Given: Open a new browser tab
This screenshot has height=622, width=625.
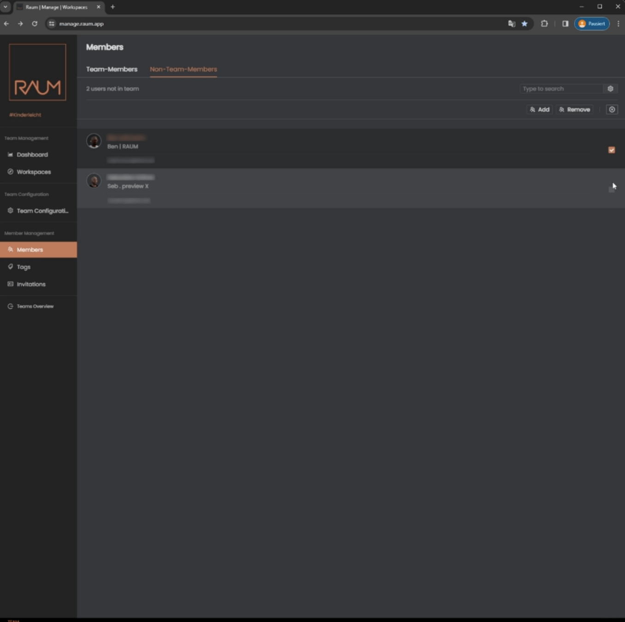Looking at the screenshot, I should pyautogui.click(x=112, y=7).
